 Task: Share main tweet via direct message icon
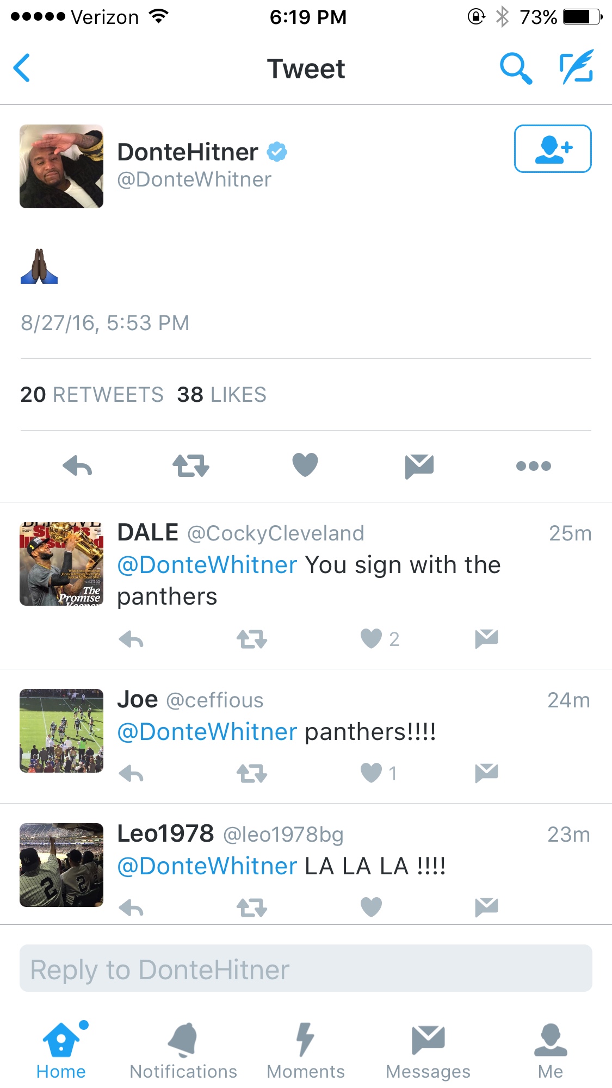[x=419, y=467]
